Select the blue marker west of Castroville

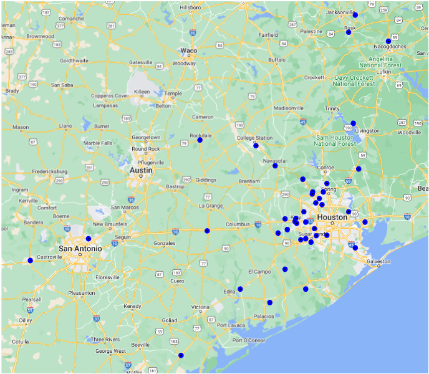click(x=31, y=261)
